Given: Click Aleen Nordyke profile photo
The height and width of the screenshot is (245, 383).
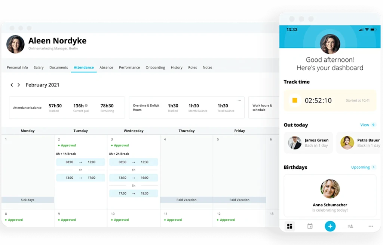Looking at the screenshot, I should point(15,44).
